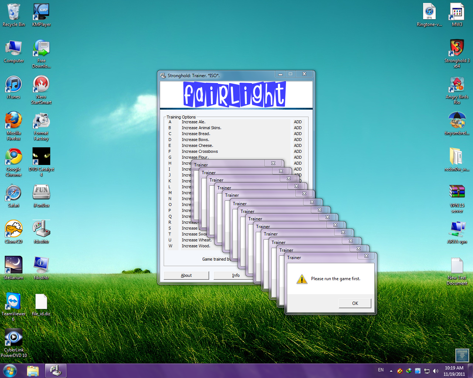This screenshot has width=473, height=378.
Task: Open the volume speaker tray icon
Action: pyautogui.click(x=436, y=371)
